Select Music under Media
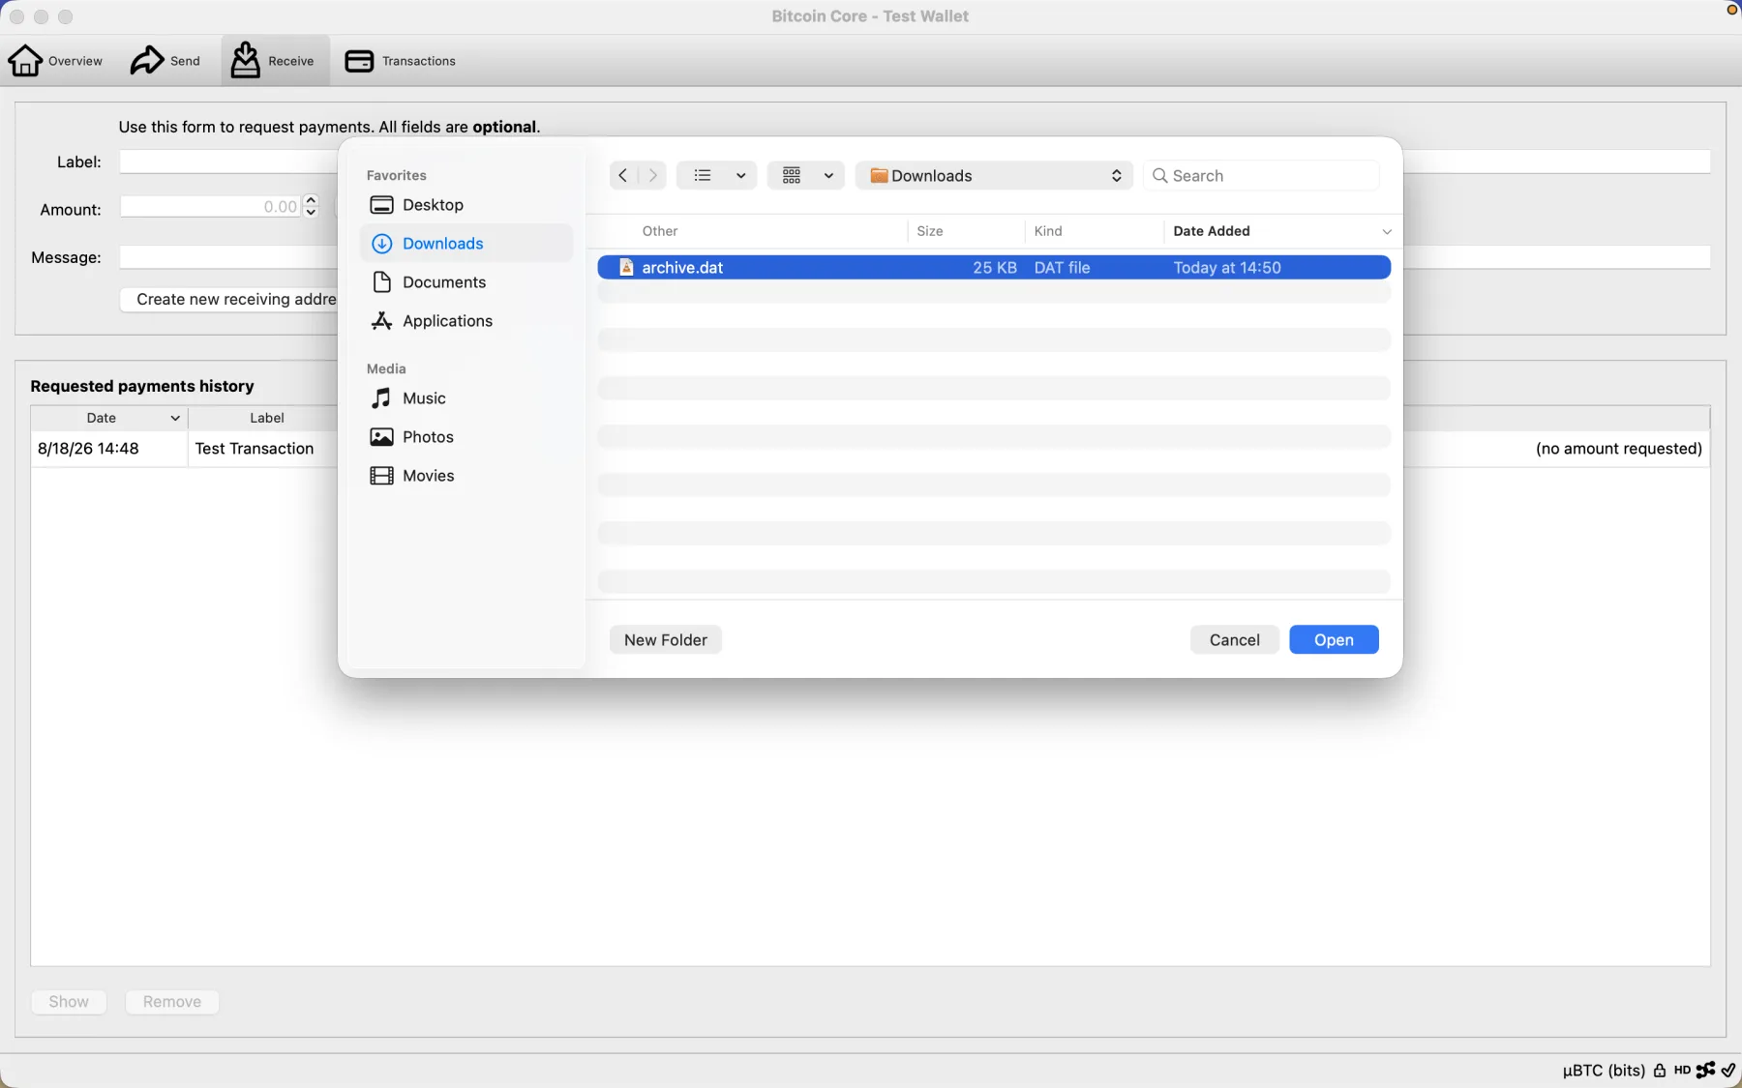 click(x=466, y=398)
